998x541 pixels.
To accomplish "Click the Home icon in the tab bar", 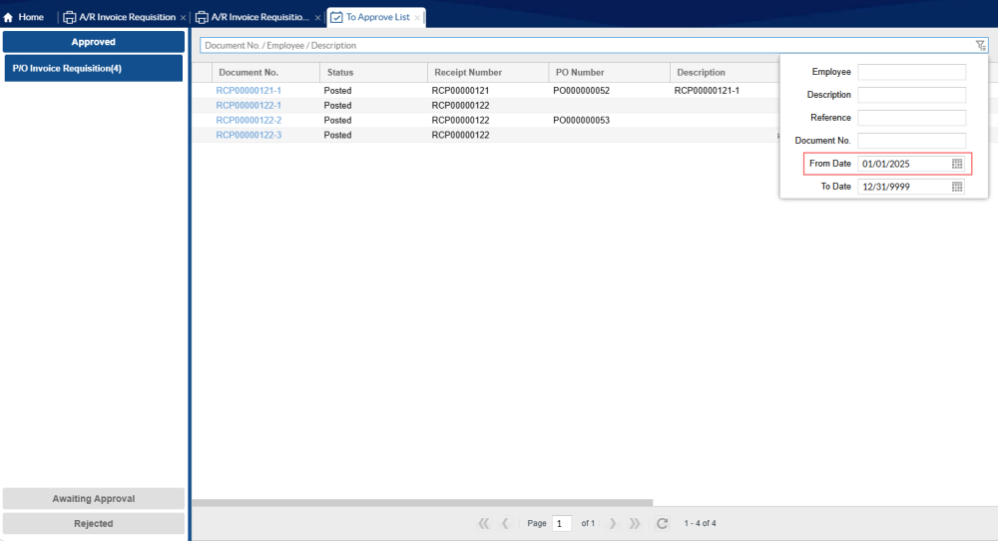I will pos(9,17).
